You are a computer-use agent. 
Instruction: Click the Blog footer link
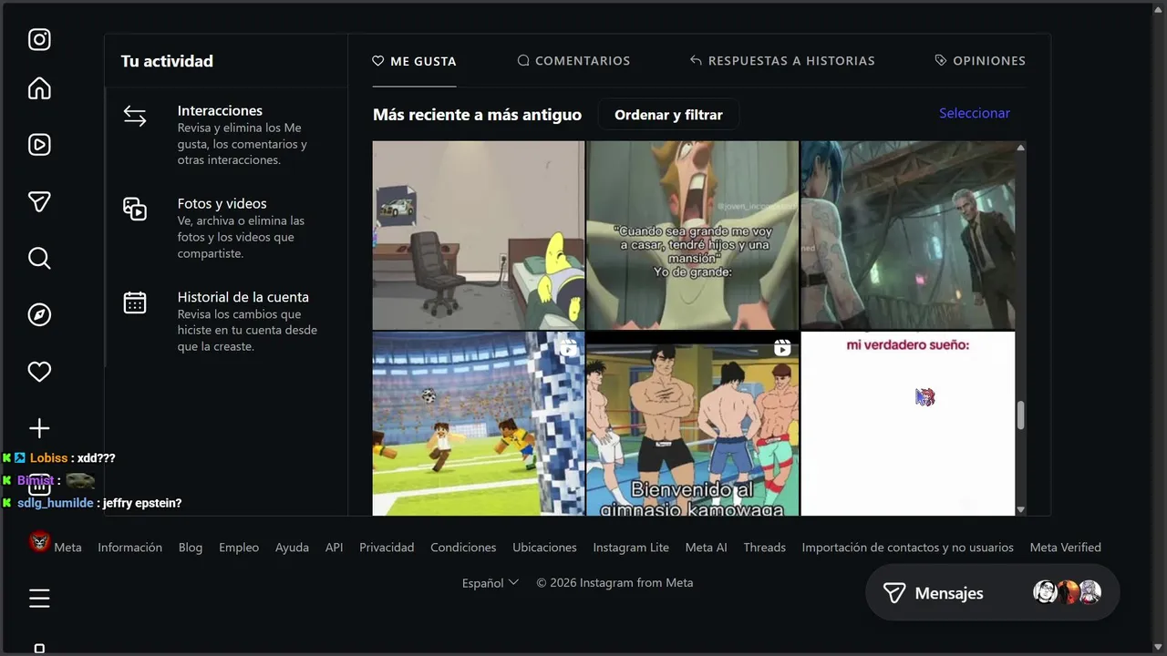click(x=191, y=548)
